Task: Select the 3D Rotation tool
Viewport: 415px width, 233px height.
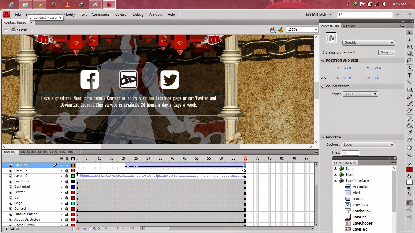Action: click(x=410, y=53)
